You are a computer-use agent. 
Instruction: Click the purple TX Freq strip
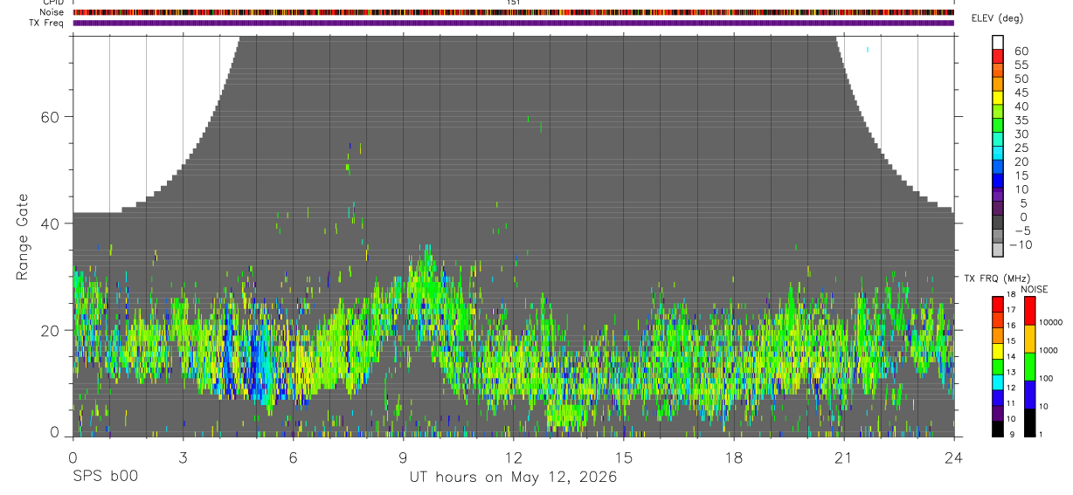pos(513,23)
